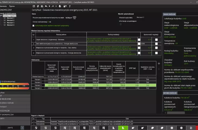Toggle Automatycznie wybierz wariant optymalny checkbox
Viewport: 198px width, 130px height.
click(33, 26)
